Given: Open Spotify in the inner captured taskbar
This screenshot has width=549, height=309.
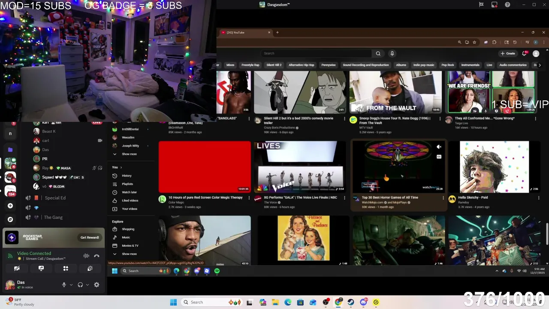Looking at the screenshot, I should click(x=217, y=271).
